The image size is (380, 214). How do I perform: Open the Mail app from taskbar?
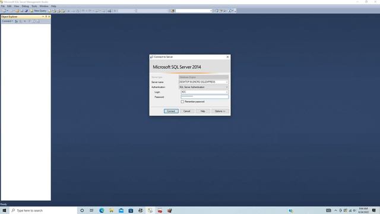[121, 210]
